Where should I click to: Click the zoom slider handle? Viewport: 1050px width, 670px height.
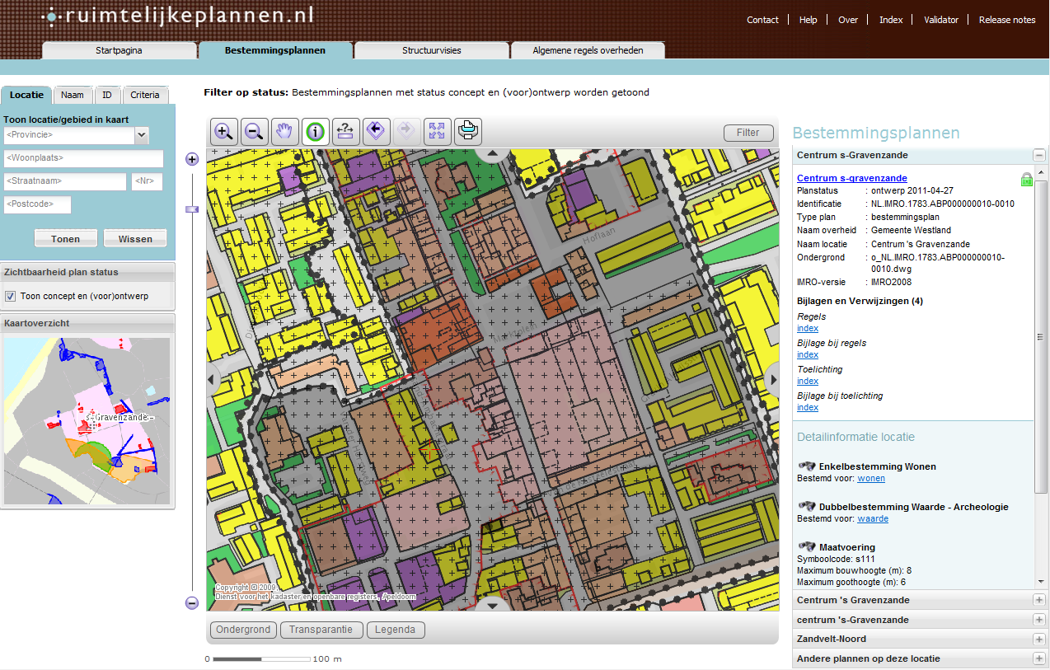192,209
